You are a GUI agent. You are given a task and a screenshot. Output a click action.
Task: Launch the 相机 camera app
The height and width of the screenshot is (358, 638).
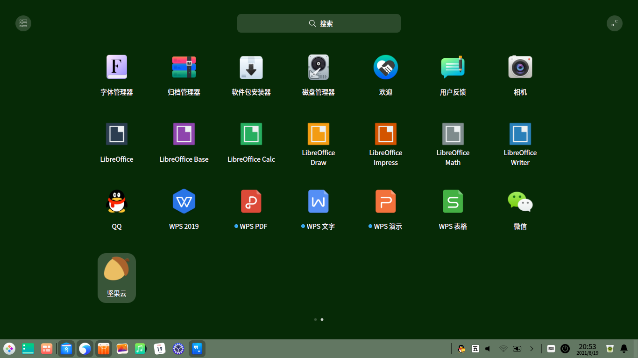[x=520, y=67]
